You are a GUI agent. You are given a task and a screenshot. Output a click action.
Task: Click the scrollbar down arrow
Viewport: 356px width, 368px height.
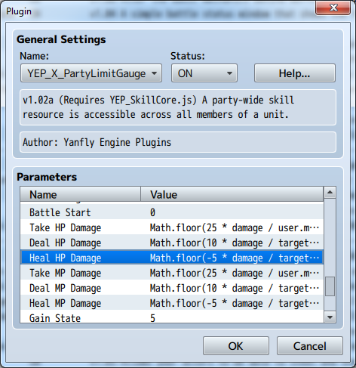(x=330, y=317)
